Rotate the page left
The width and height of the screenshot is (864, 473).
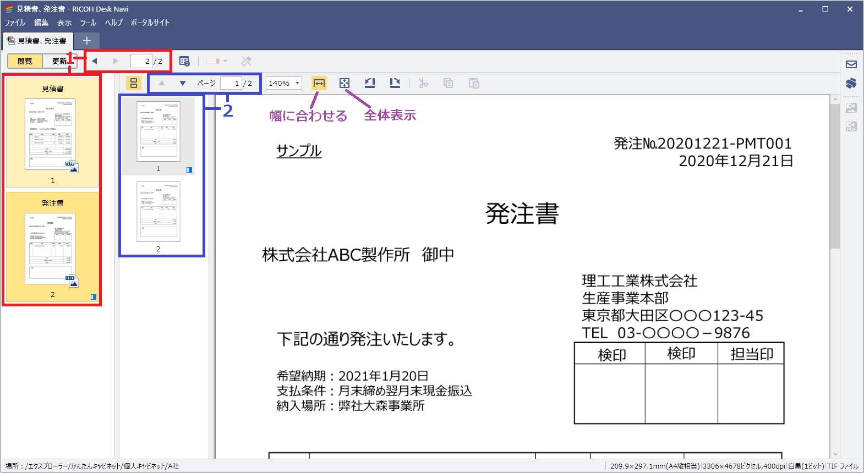370,83
